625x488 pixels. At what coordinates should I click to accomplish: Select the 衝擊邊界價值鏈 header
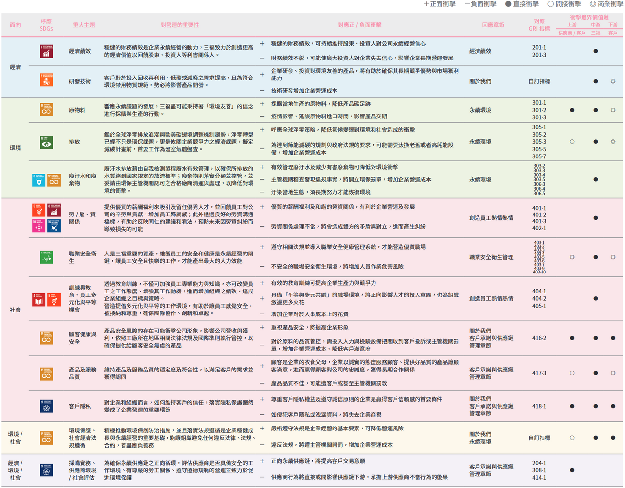point(589,17)
